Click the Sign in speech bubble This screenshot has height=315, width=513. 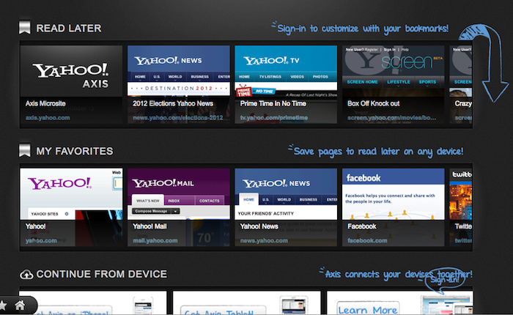point(443,281)
